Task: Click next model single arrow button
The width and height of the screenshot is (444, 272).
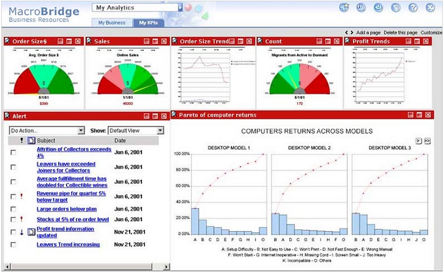Action: (419, 141)
